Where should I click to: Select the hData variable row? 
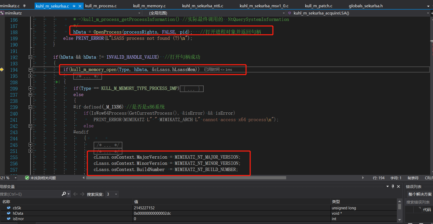(199, 213)
